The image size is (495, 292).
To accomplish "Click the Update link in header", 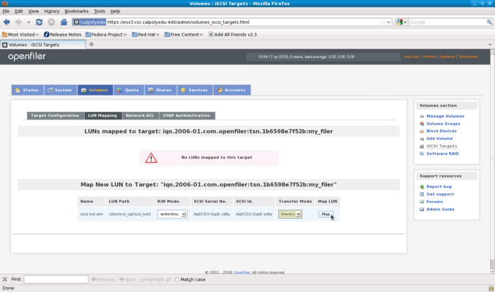I will 447,56.
